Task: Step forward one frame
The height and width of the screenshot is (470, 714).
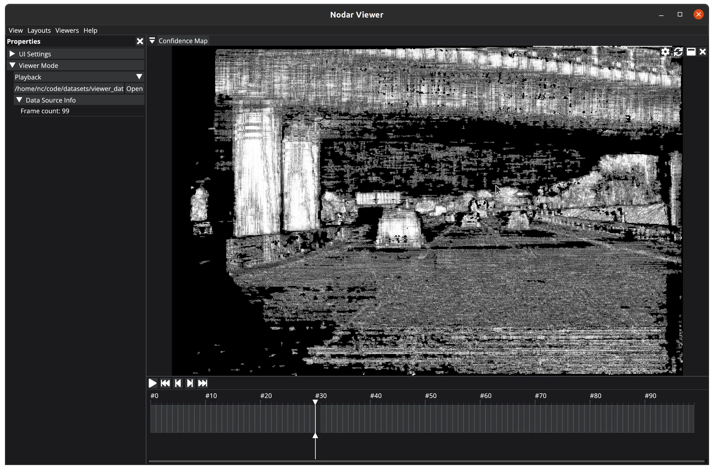Action: point(190,383)
